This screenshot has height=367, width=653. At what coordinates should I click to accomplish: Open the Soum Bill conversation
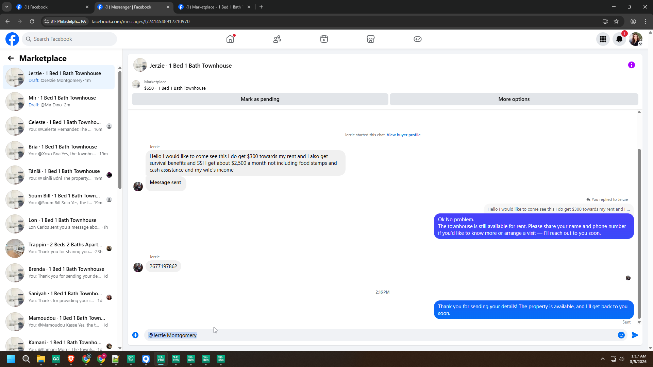point(58,199)
